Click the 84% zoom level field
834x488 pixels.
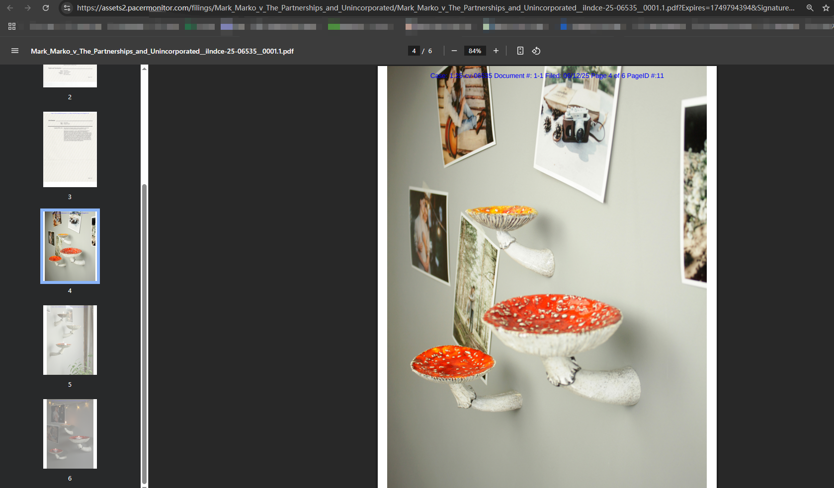click(x=475, y=51)
